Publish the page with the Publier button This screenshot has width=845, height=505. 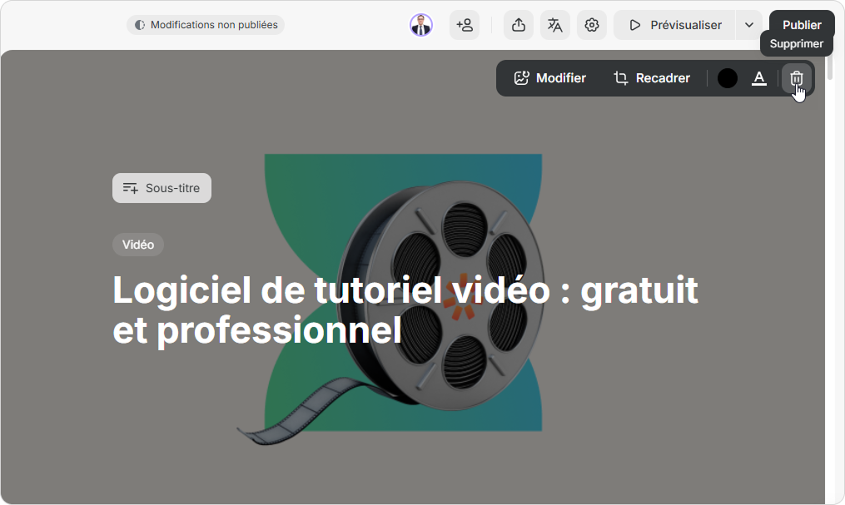pos(801,25)
